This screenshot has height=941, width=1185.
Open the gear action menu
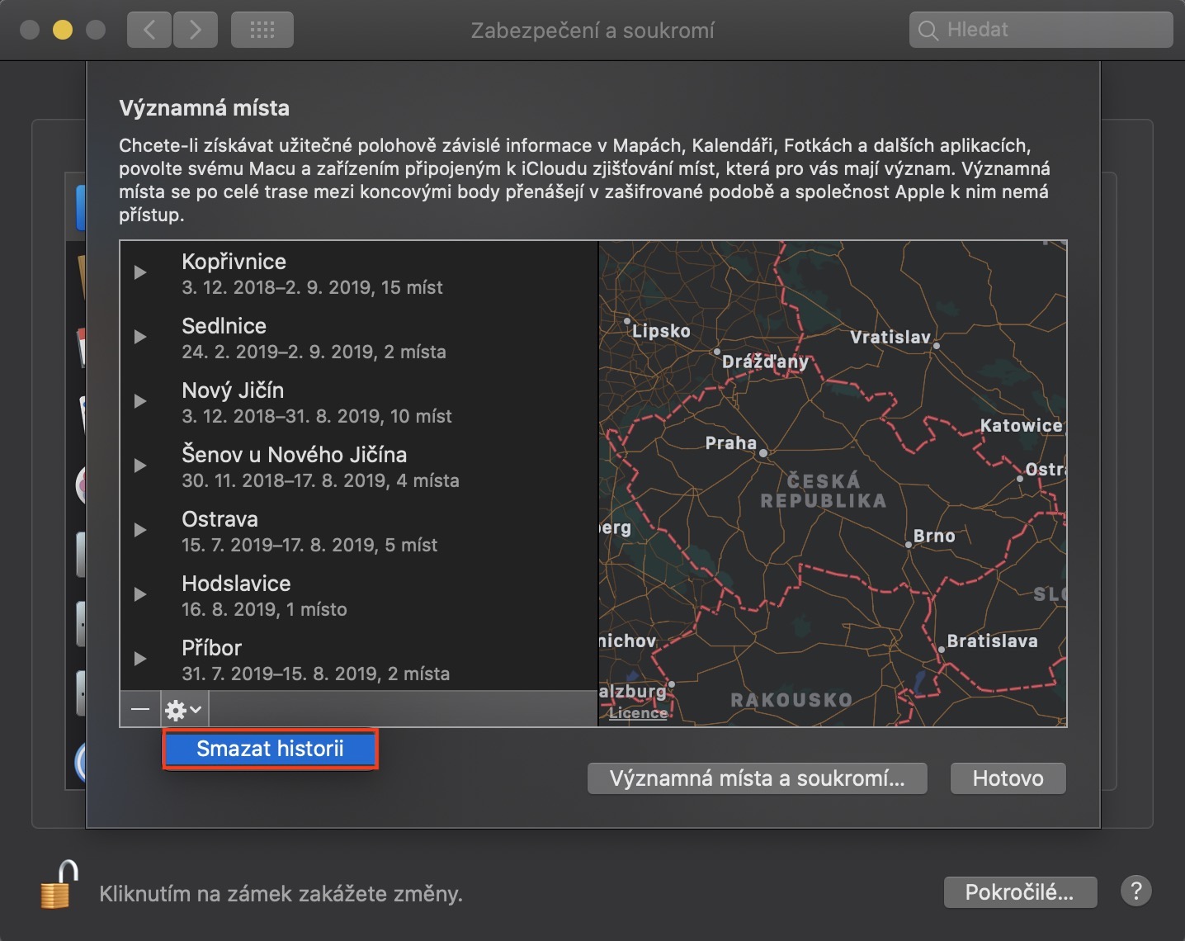[x=183, y=709]
